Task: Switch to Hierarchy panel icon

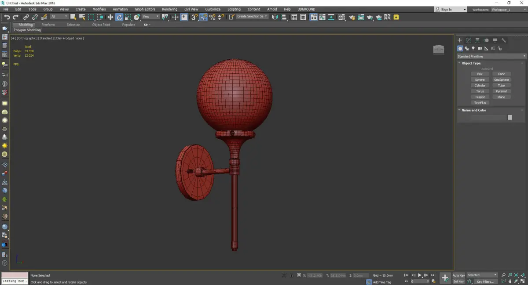Action: click(x=477, y=40)
